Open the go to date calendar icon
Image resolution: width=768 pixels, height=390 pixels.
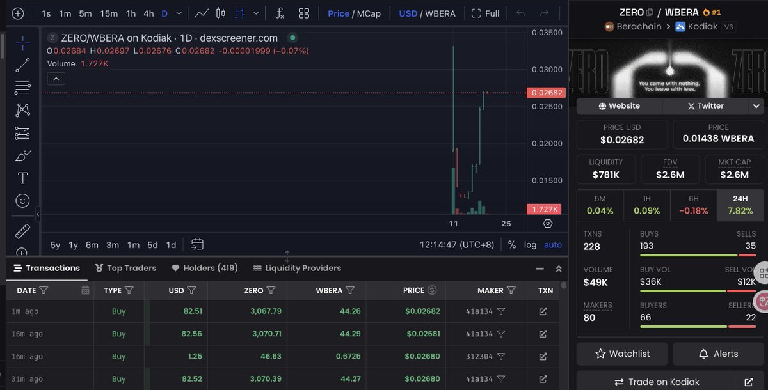(197, 244)
